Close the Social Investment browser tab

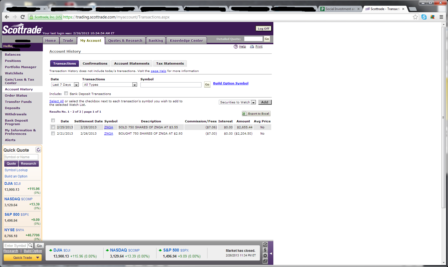click(359, 9)
